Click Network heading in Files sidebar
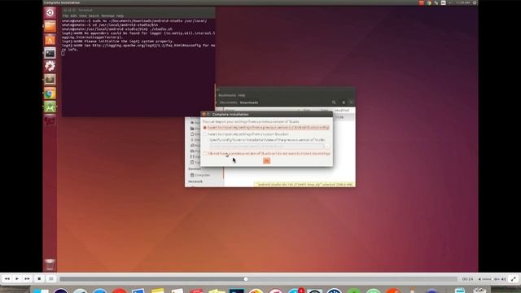 tap(195, 181)
